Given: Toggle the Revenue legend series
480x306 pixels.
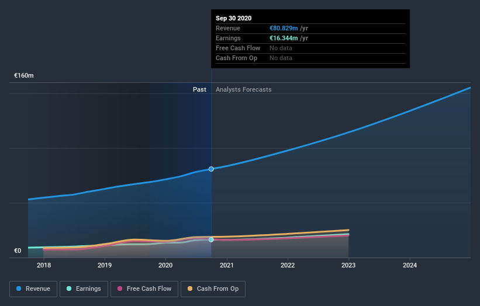Looking at the screenshot, I should (x=33, y=289).
